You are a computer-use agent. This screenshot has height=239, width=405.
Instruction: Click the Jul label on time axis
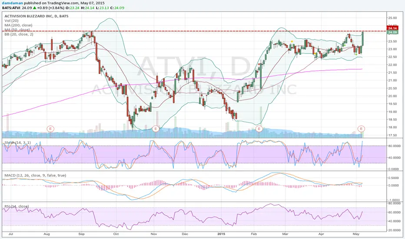[11, 234]
